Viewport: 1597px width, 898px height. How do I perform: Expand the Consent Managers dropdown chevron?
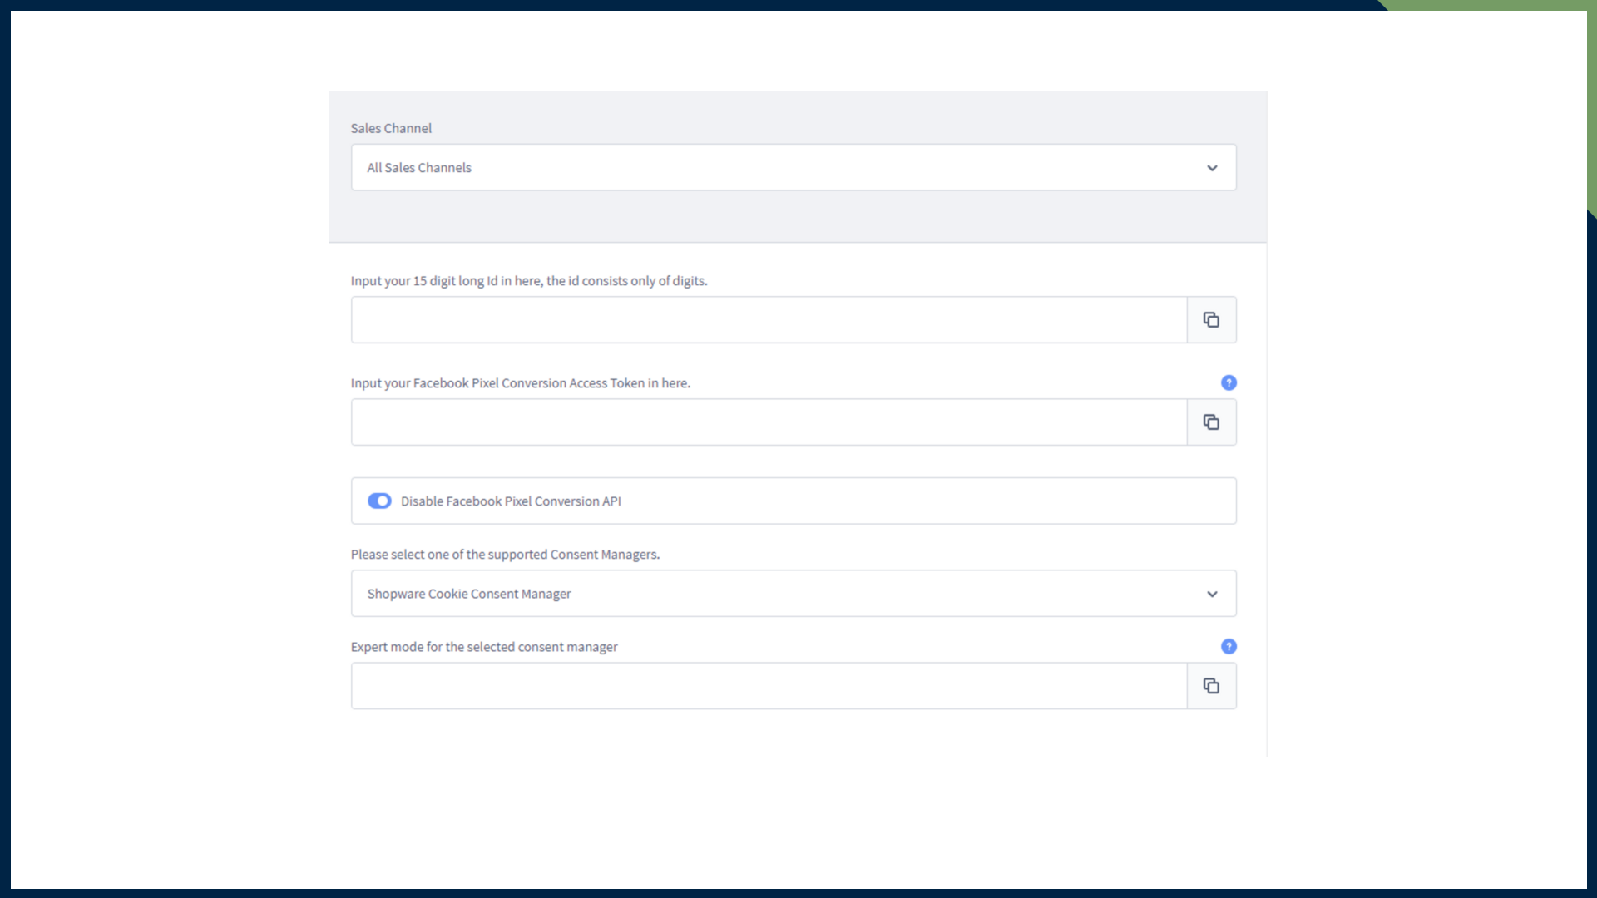pyautogui.click(x=1212, y=594)
